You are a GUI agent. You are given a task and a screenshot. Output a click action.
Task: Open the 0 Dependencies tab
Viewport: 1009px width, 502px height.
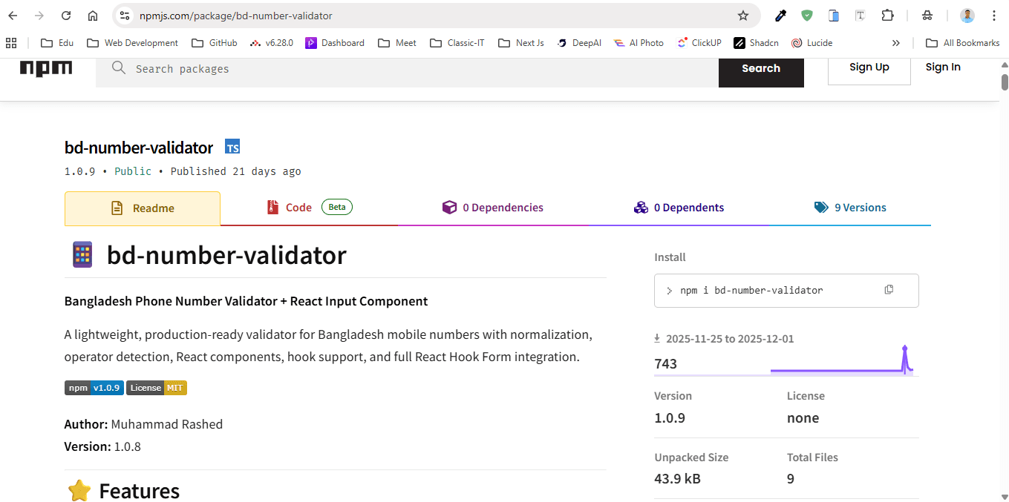pos(493,208)
